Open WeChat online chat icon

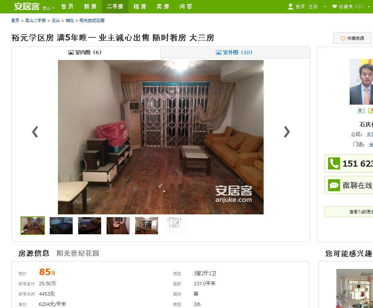[334, 185]
